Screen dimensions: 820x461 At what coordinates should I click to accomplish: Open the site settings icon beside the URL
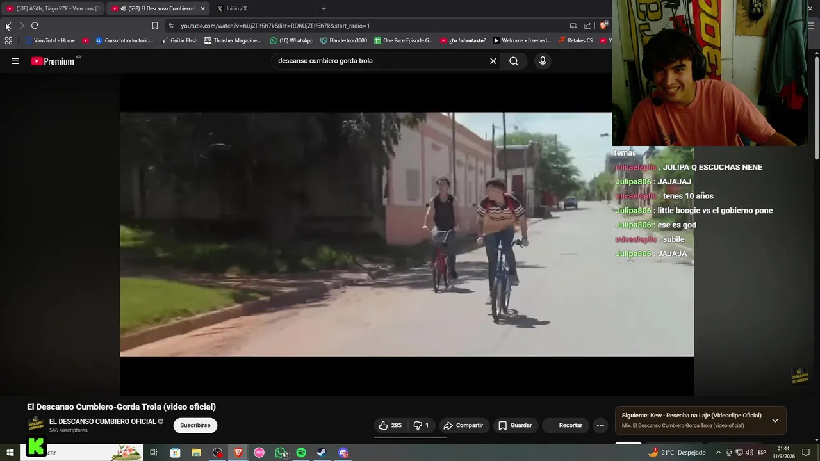click(x=171, y=26)
